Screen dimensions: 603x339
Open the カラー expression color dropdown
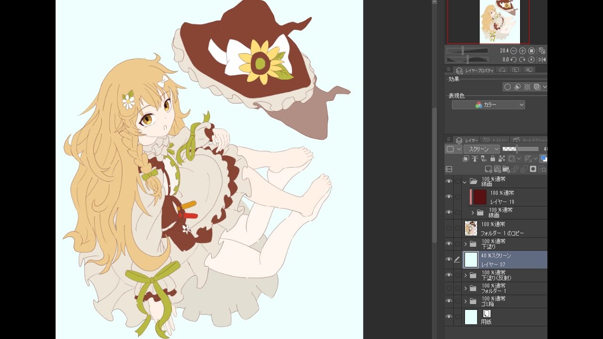pos(489,105)
